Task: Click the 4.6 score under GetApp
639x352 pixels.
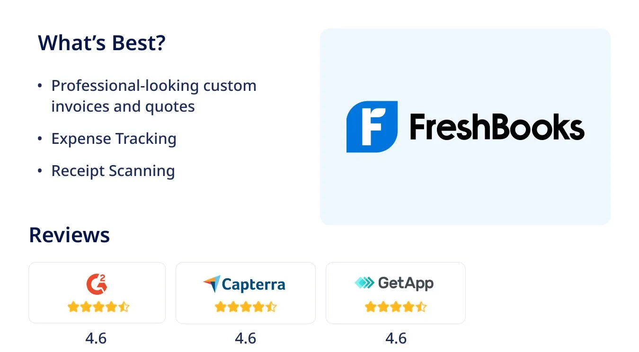Action: click(x=396, y=338)
